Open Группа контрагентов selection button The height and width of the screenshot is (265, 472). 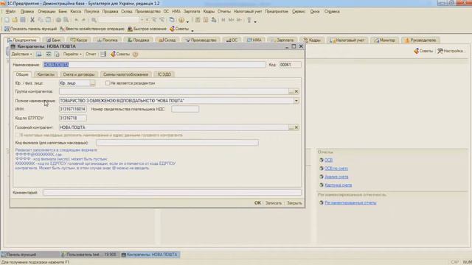point(291,91)
